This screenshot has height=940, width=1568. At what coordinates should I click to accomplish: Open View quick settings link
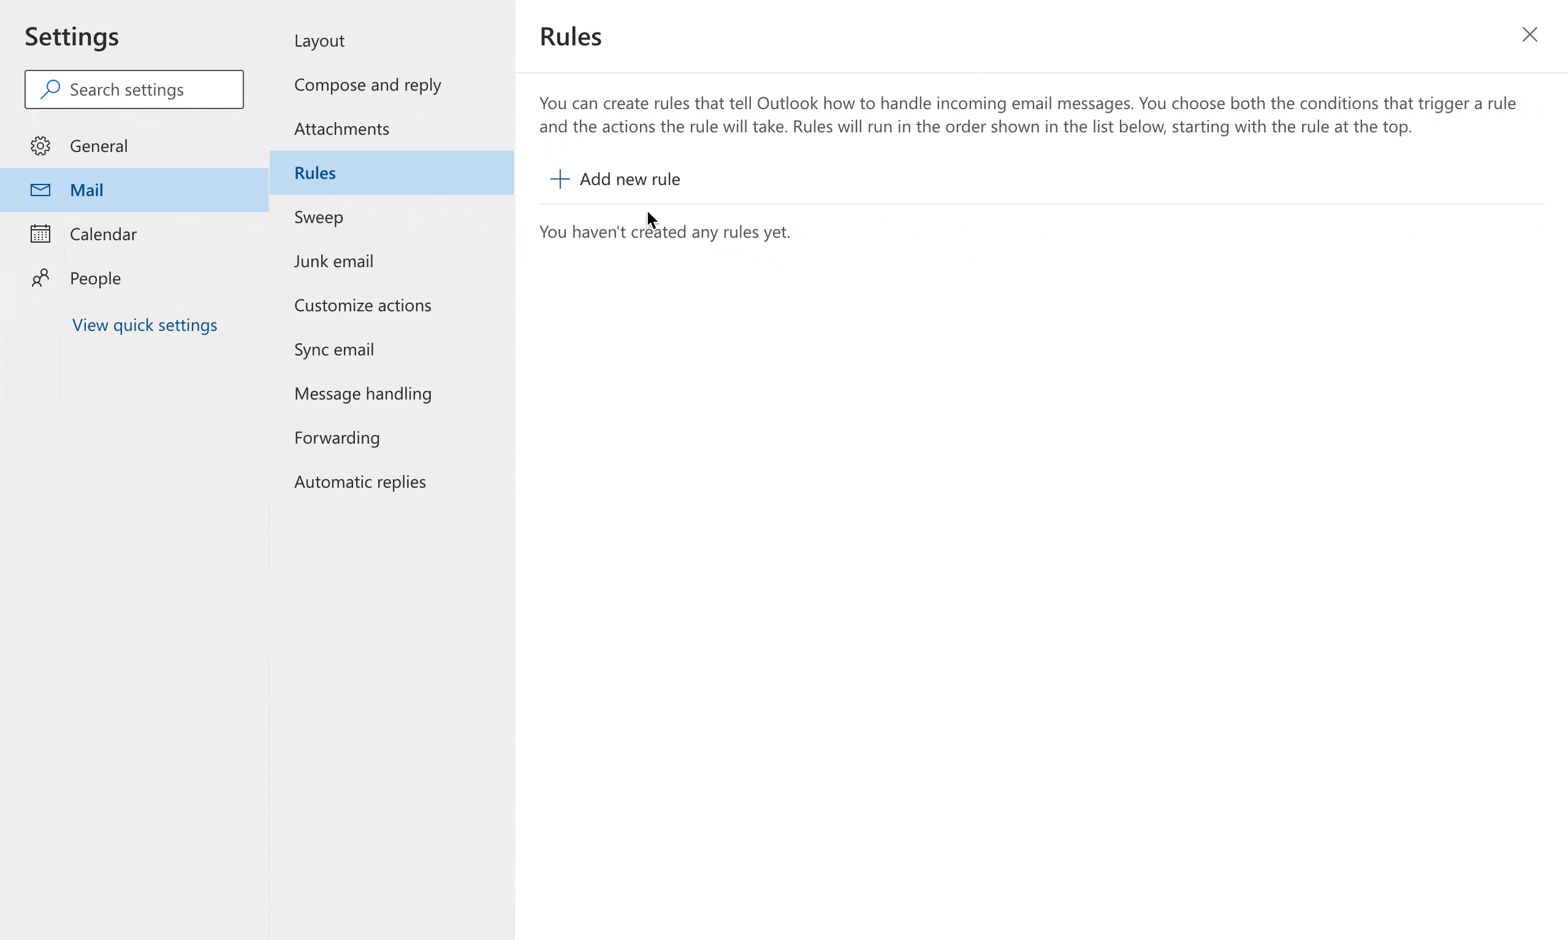145,325
